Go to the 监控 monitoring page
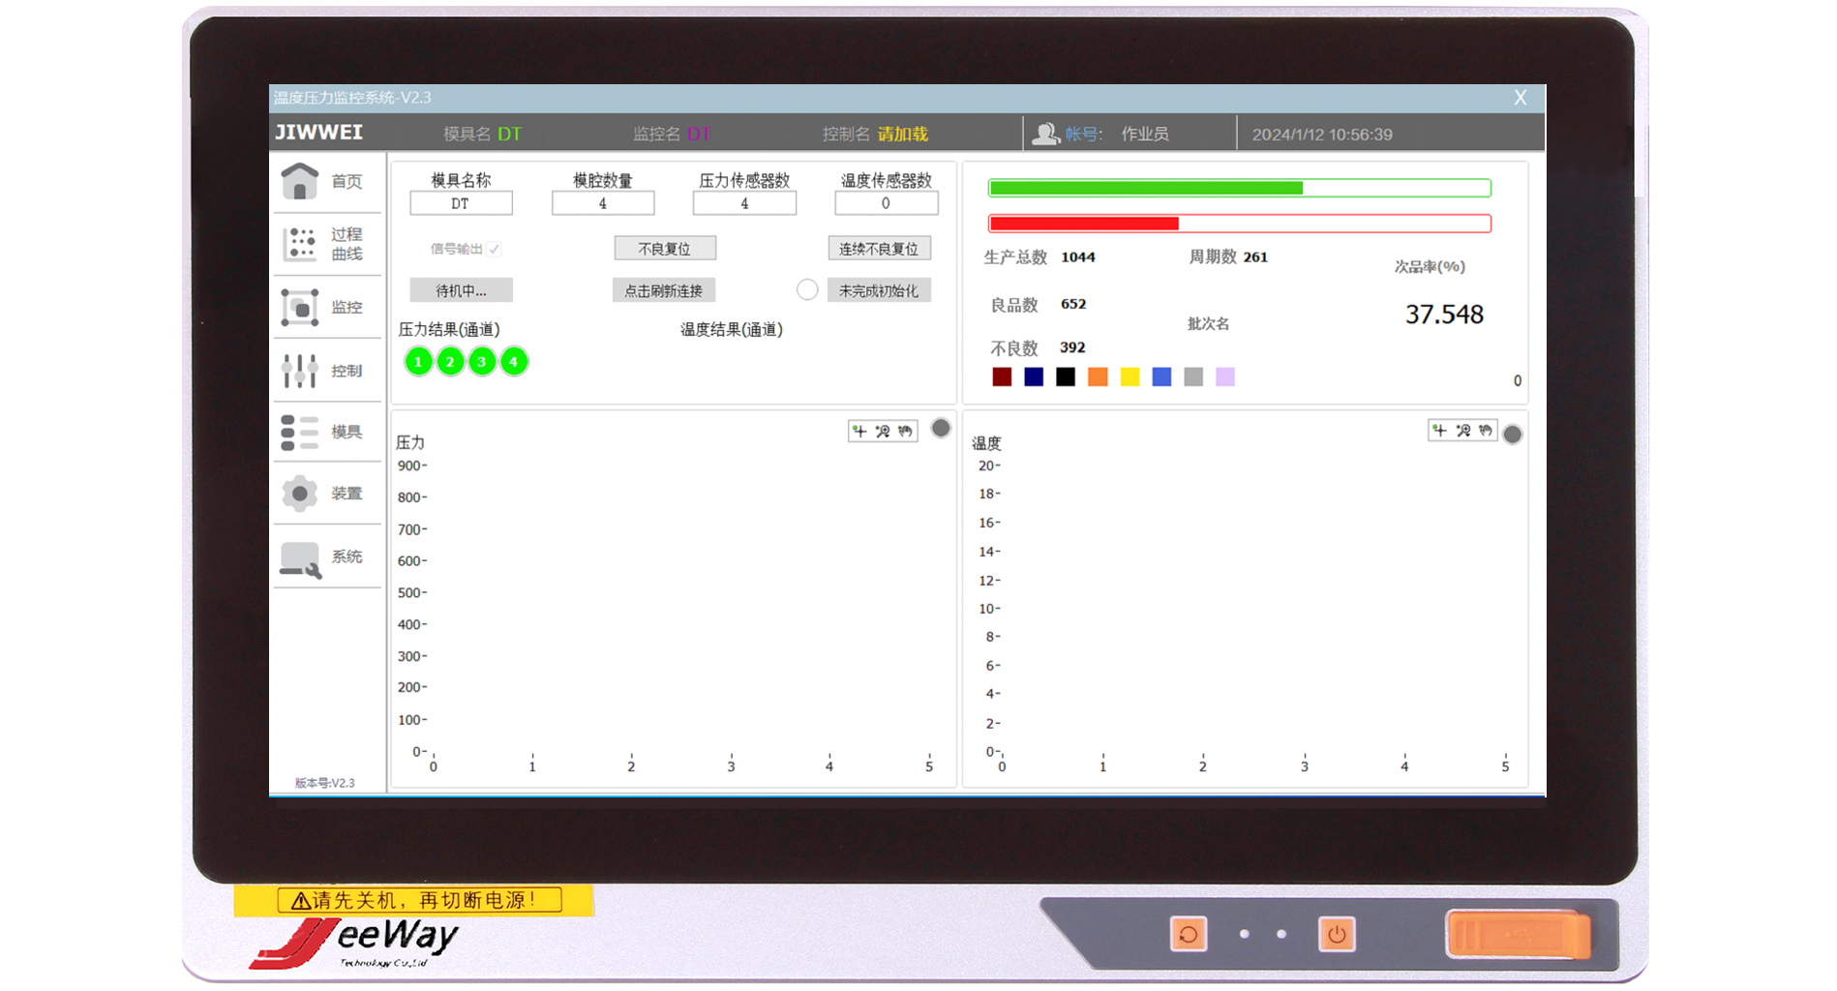Screen dimensions: 1837x991 tap(323, 308)
